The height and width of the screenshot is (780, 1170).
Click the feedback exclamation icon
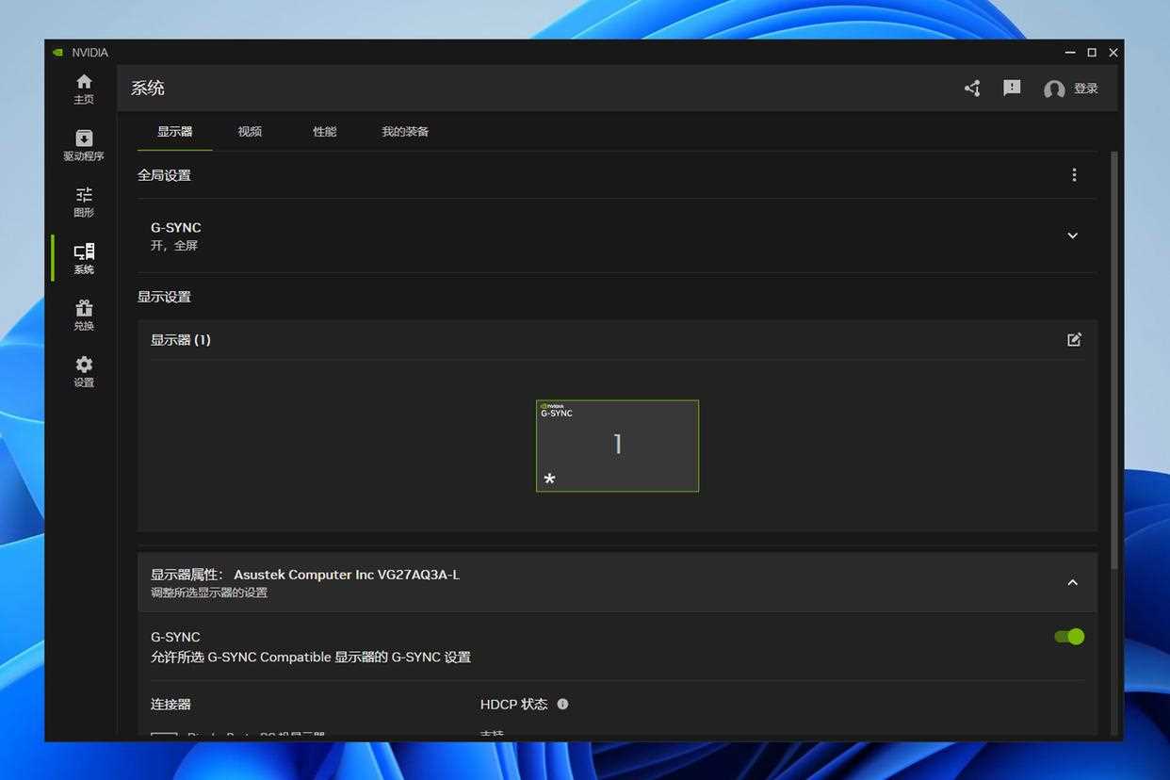(1012, 88)
